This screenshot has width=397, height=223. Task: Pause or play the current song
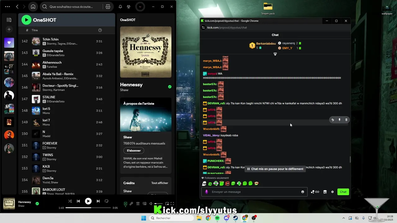88,201
